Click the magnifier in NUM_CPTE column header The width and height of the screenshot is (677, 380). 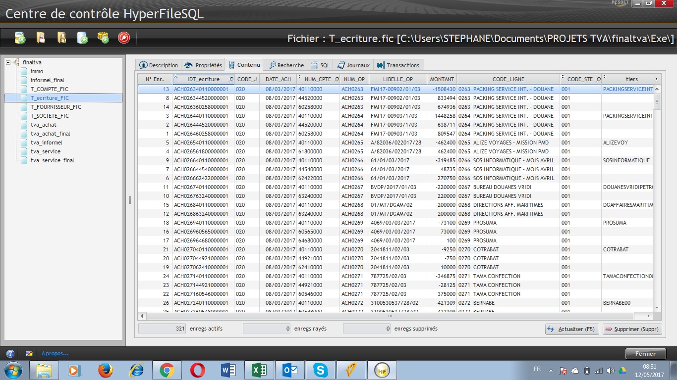click(338, 79)
